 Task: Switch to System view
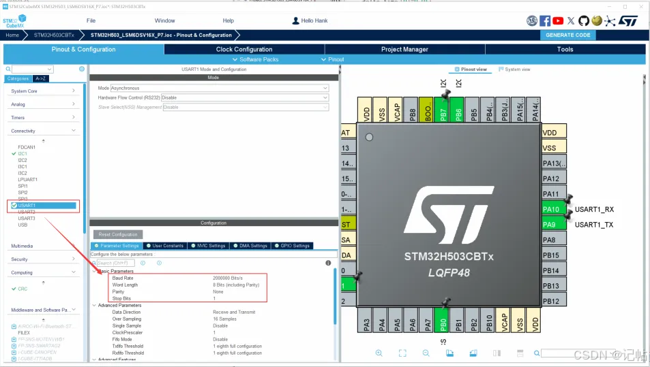click(x=514, y=69)
